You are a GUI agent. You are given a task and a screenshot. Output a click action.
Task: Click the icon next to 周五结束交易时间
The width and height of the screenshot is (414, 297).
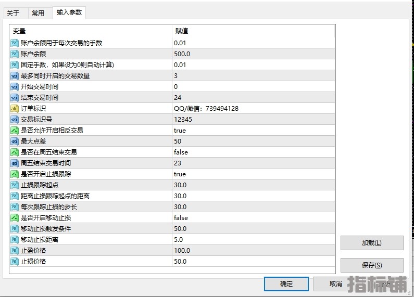click(15, 163)
